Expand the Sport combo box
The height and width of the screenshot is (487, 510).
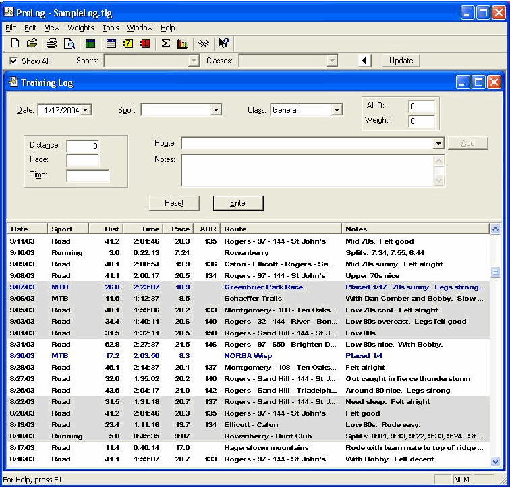click(216, 110)
